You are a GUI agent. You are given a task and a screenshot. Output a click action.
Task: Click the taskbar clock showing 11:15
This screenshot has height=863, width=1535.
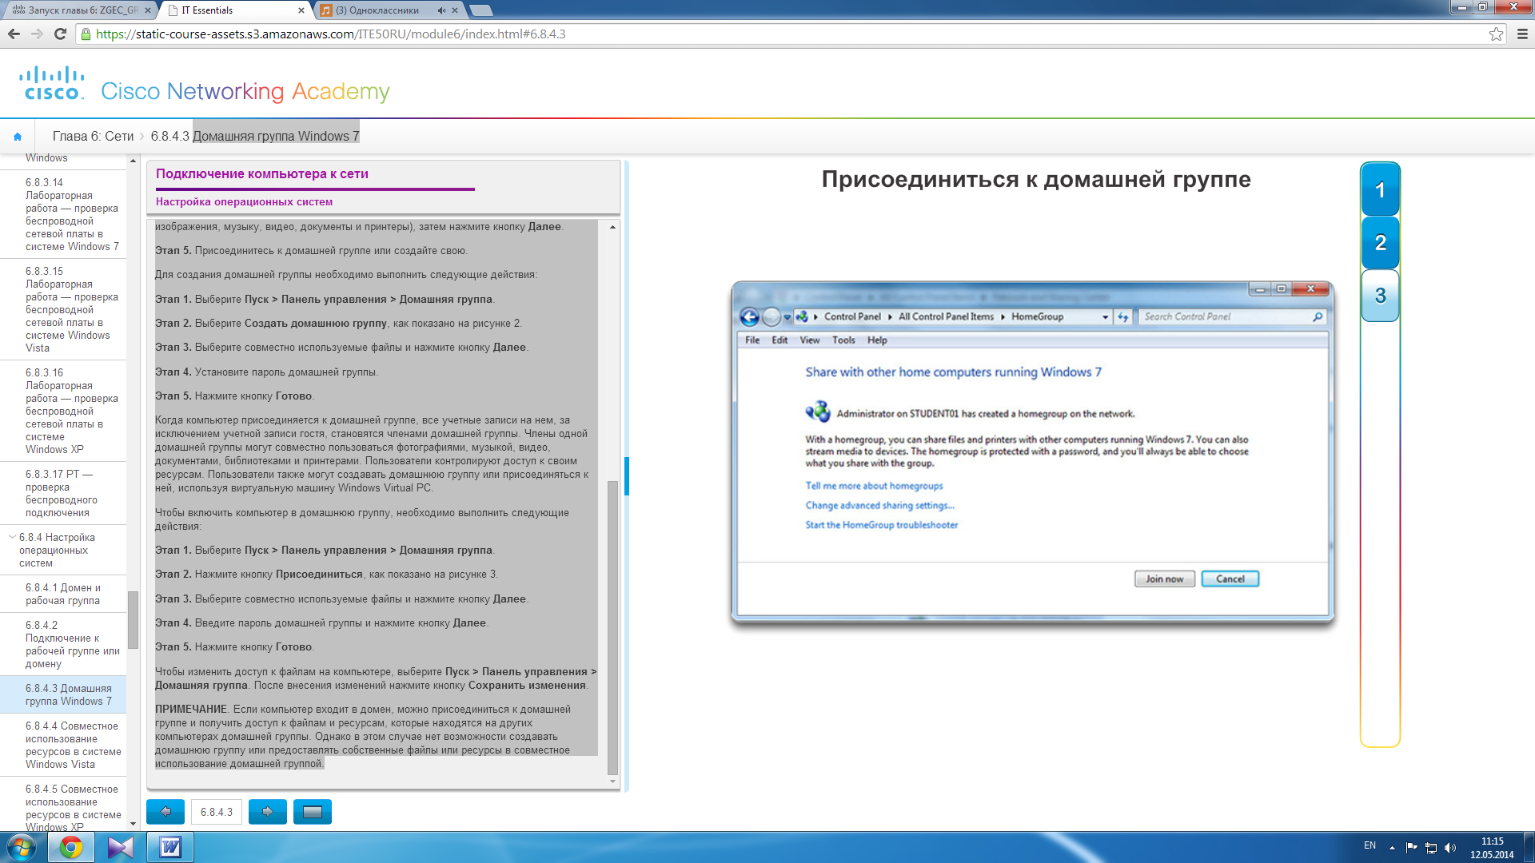(1492, 848)
